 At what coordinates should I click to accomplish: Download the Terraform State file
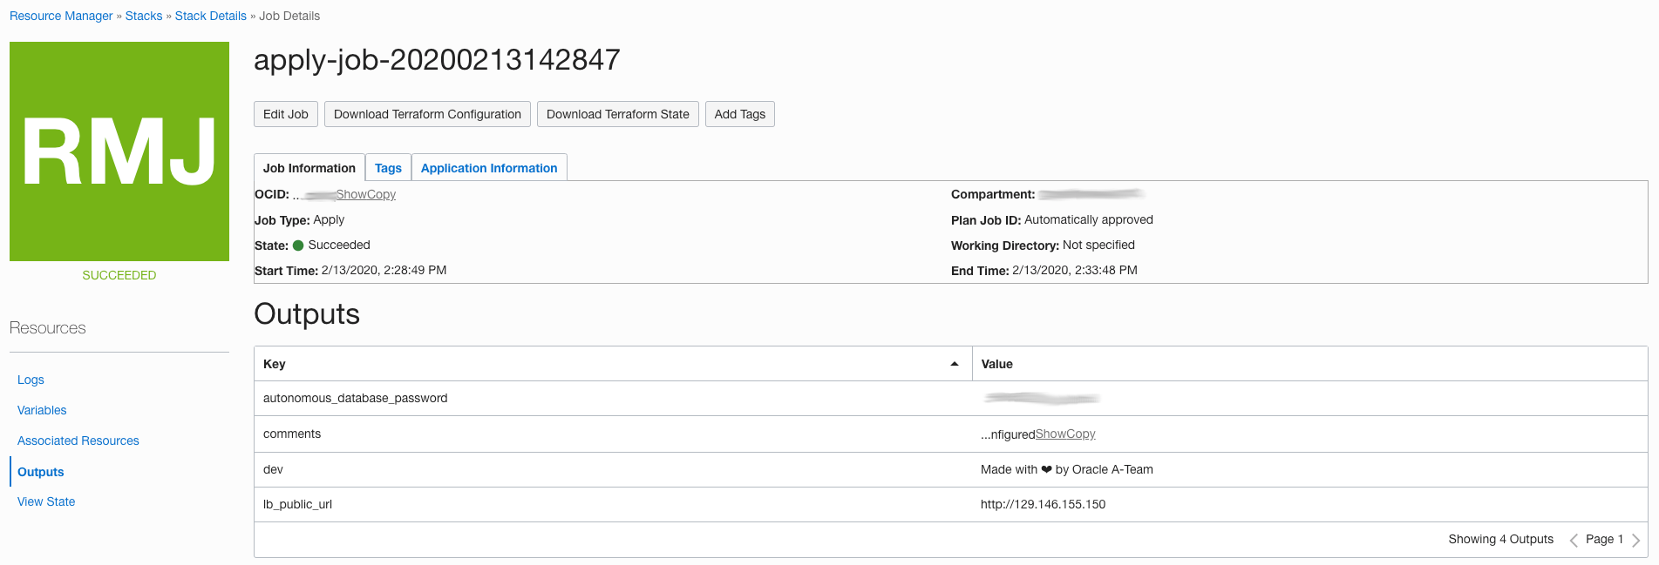coord(617,114)
